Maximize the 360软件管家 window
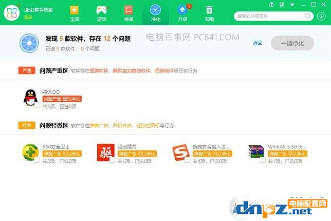The image size is (331, 221). point(314,5)
